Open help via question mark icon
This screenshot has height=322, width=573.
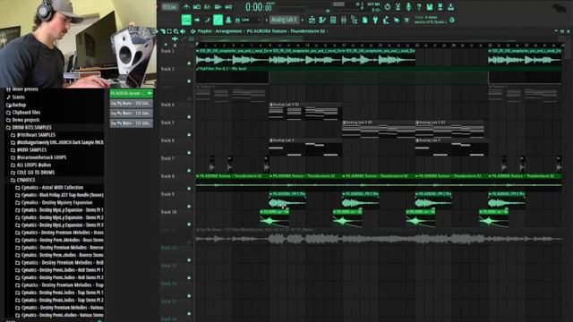pyautogui.click(x=419, y=7)
